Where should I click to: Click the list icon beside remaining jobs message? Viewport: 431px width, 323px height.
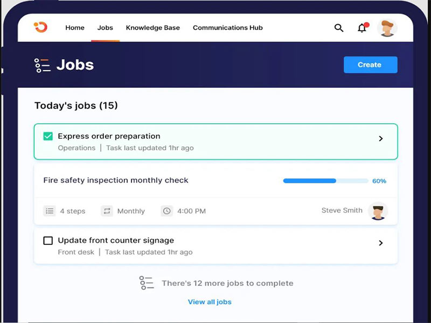[147, 283]
